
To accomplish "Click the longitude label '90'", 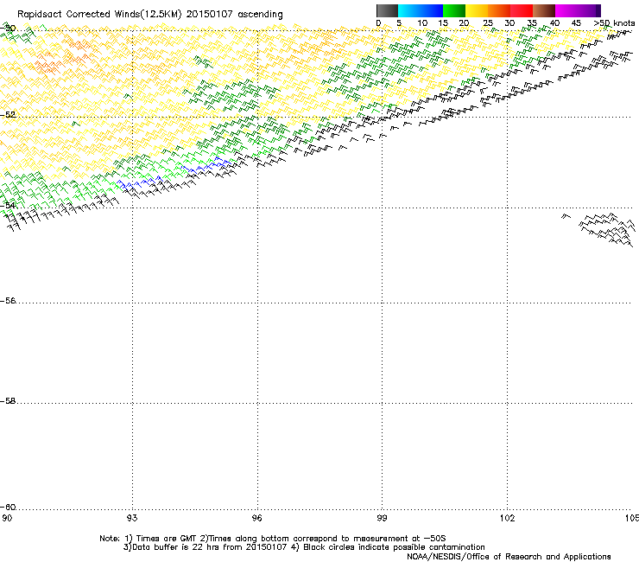I will tap(7, 518).
